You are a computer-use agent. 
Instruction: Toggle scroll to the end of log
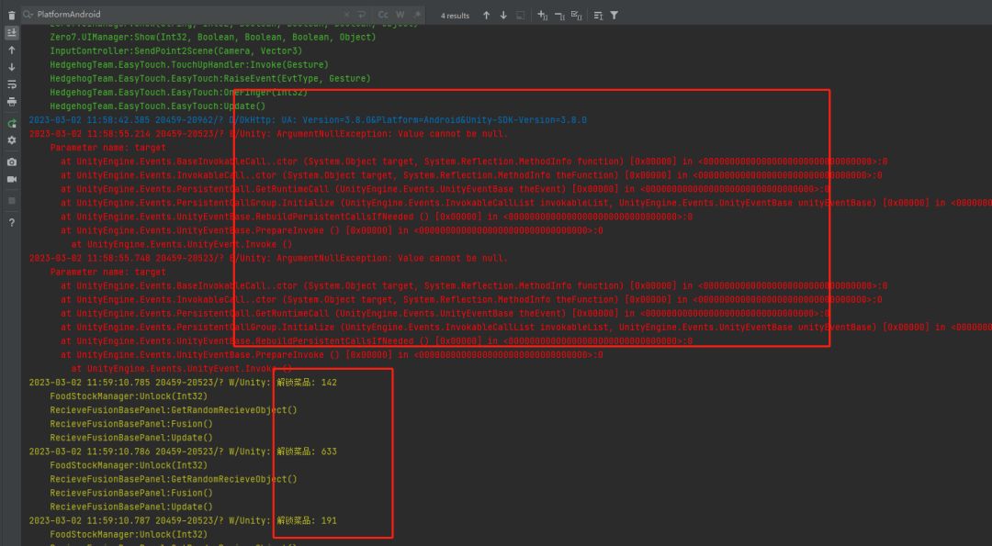point(11,33)
